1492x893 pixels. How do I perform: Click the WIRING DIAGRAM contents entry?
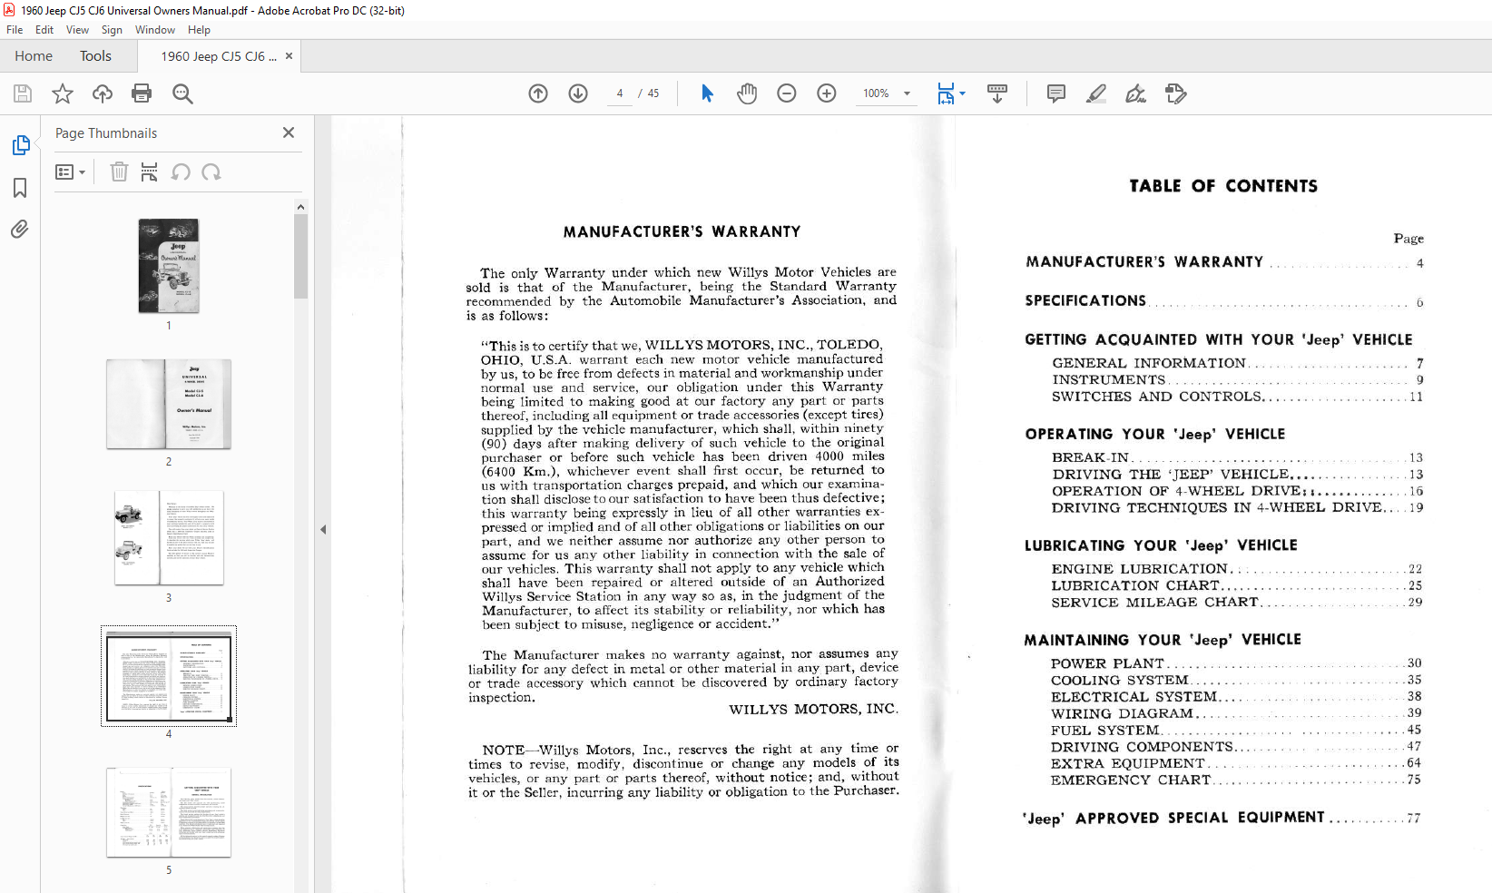coord(1236,713)
